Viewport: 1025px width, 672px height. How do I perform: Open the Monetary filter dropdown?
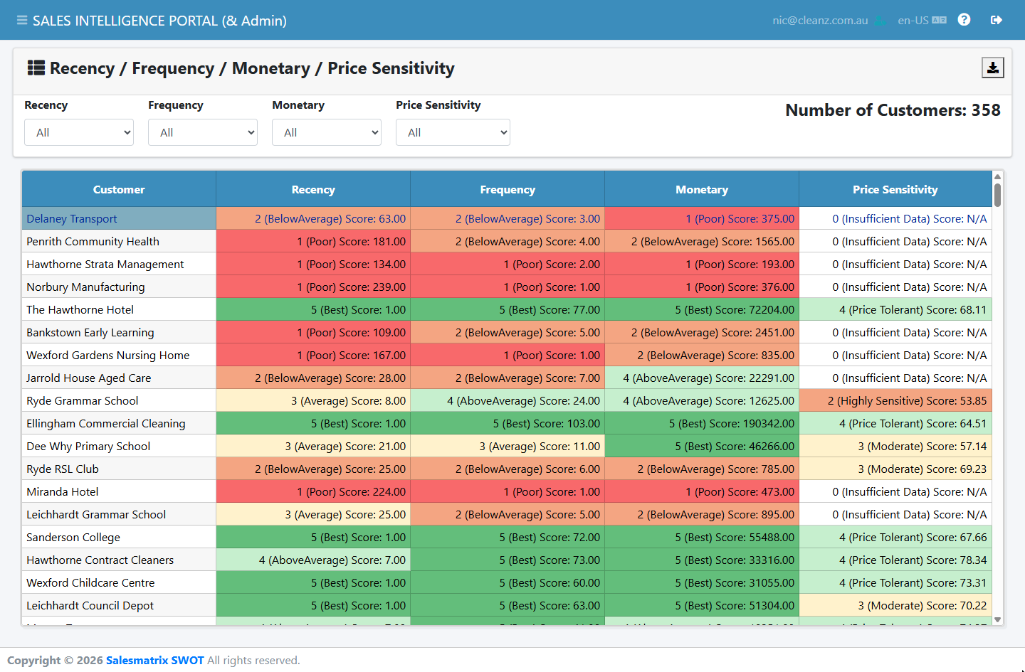(327, 132)
